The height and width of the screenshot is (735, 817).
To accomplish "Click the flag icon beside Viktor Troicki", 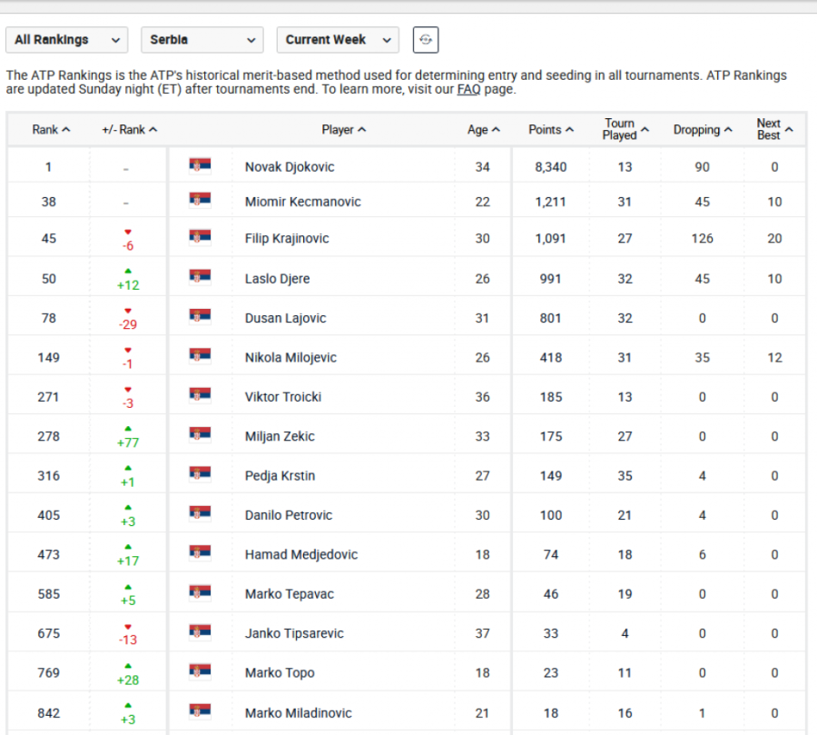I will tap(200, 396).
